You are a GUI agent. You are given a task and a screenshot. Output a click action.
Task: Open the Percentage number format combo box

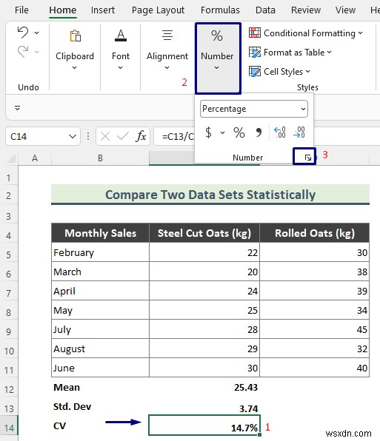[254, 109]
